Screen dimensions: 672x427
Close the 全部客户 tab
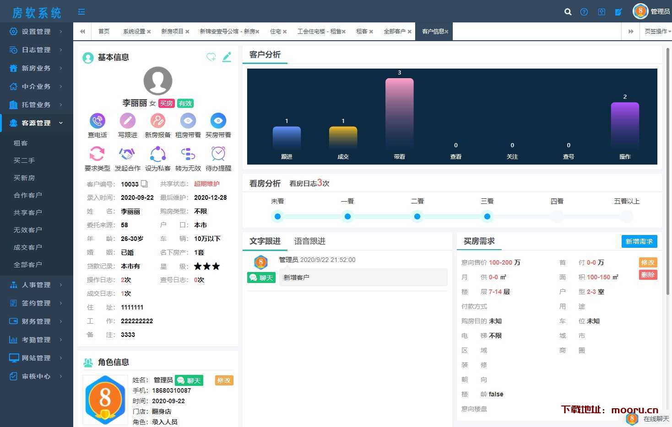click(x=410, y=32)
